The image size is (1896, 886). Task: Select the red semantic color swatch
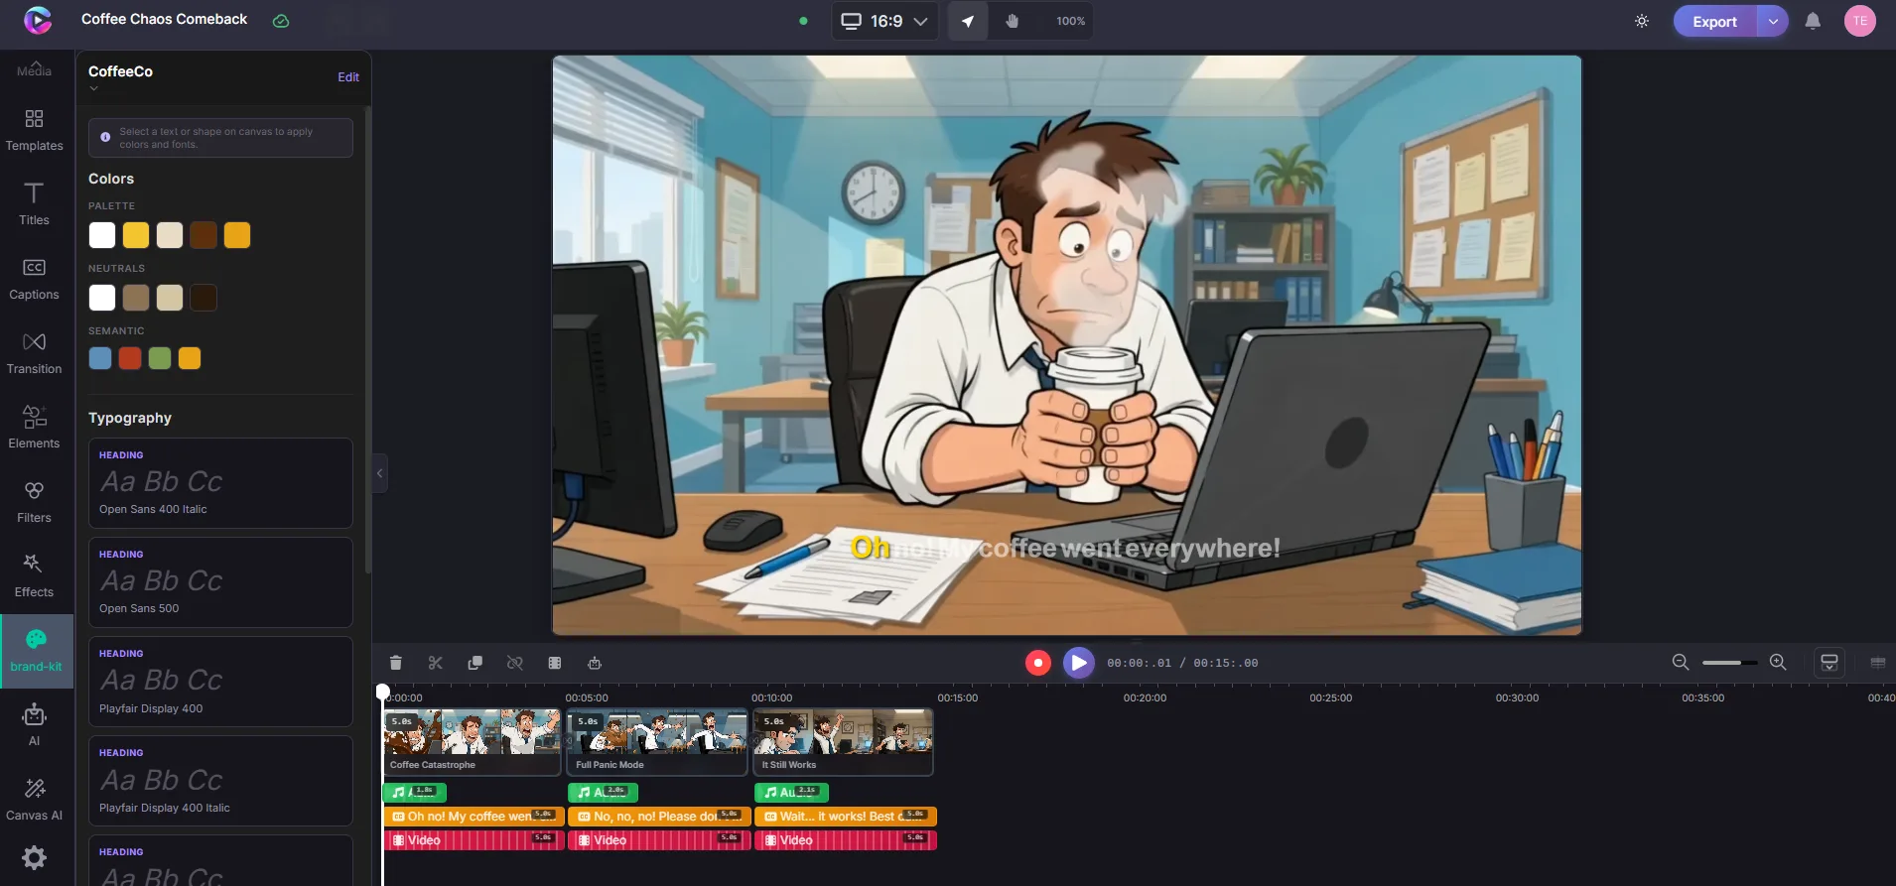130,358
